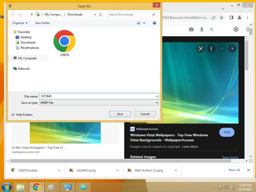Open the Windows Start orb
The width and height of the screenshot is (256, 192).
(x=6, y=187)
